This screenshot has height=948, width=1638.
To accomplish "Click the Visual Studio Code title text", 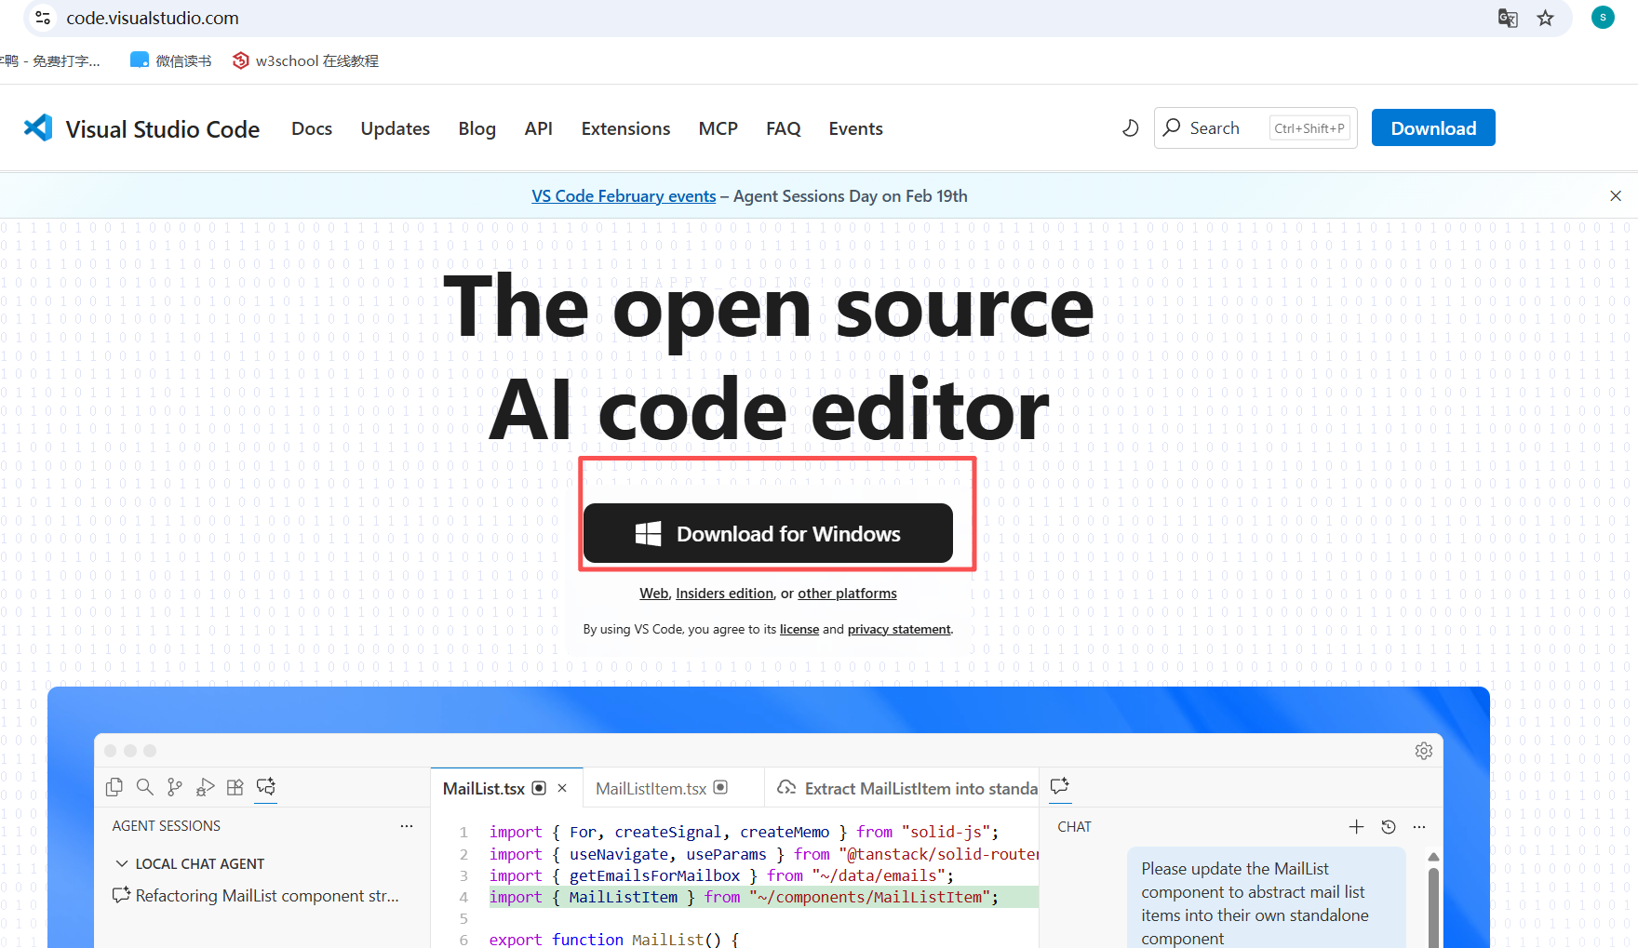I will [163, 129].
